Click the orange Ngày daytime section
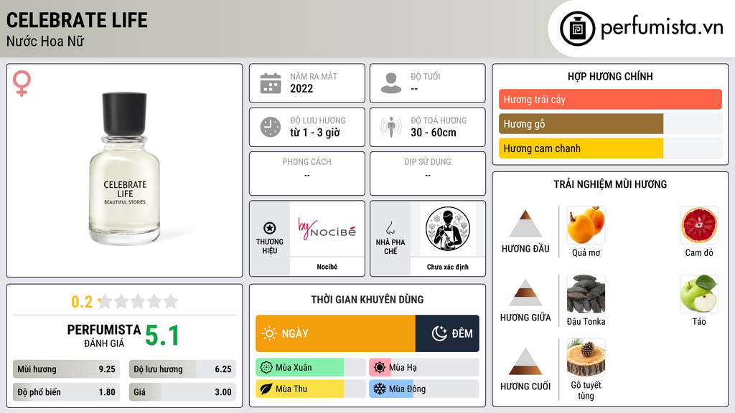 tap(336, 333)
